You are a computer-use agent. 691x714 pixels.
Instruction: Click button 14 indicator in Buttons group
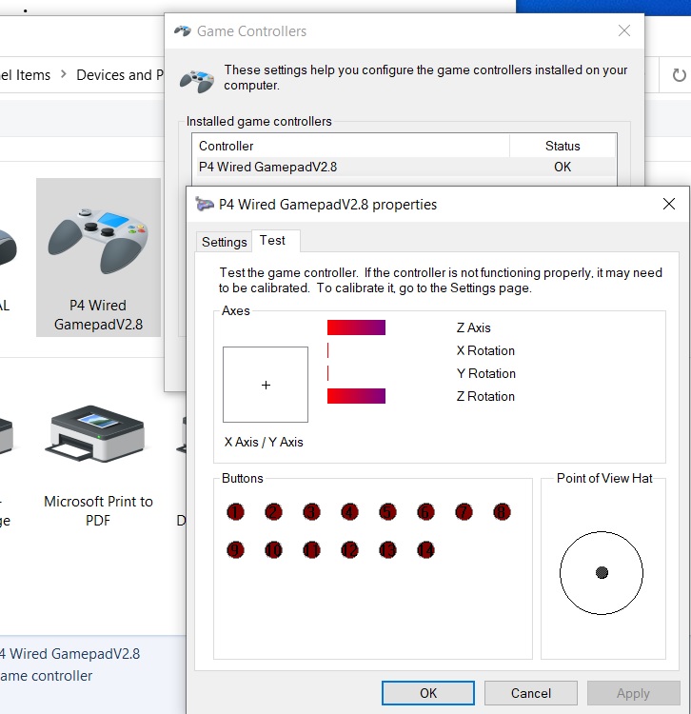425,550
